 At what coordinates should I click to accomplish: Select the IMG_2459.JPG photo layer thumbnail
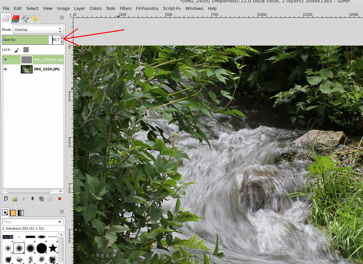[27, 69]
